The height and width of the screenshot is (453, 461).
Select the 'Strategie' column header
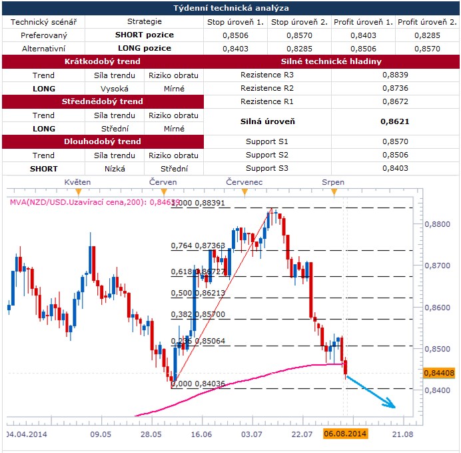click(145, 21)
